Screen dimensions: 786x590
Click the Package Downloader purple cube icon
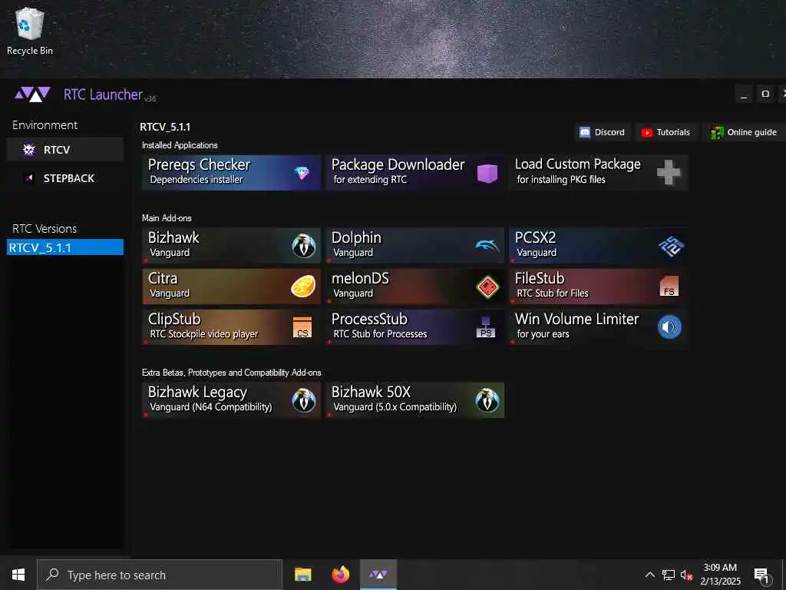point(487,173)
